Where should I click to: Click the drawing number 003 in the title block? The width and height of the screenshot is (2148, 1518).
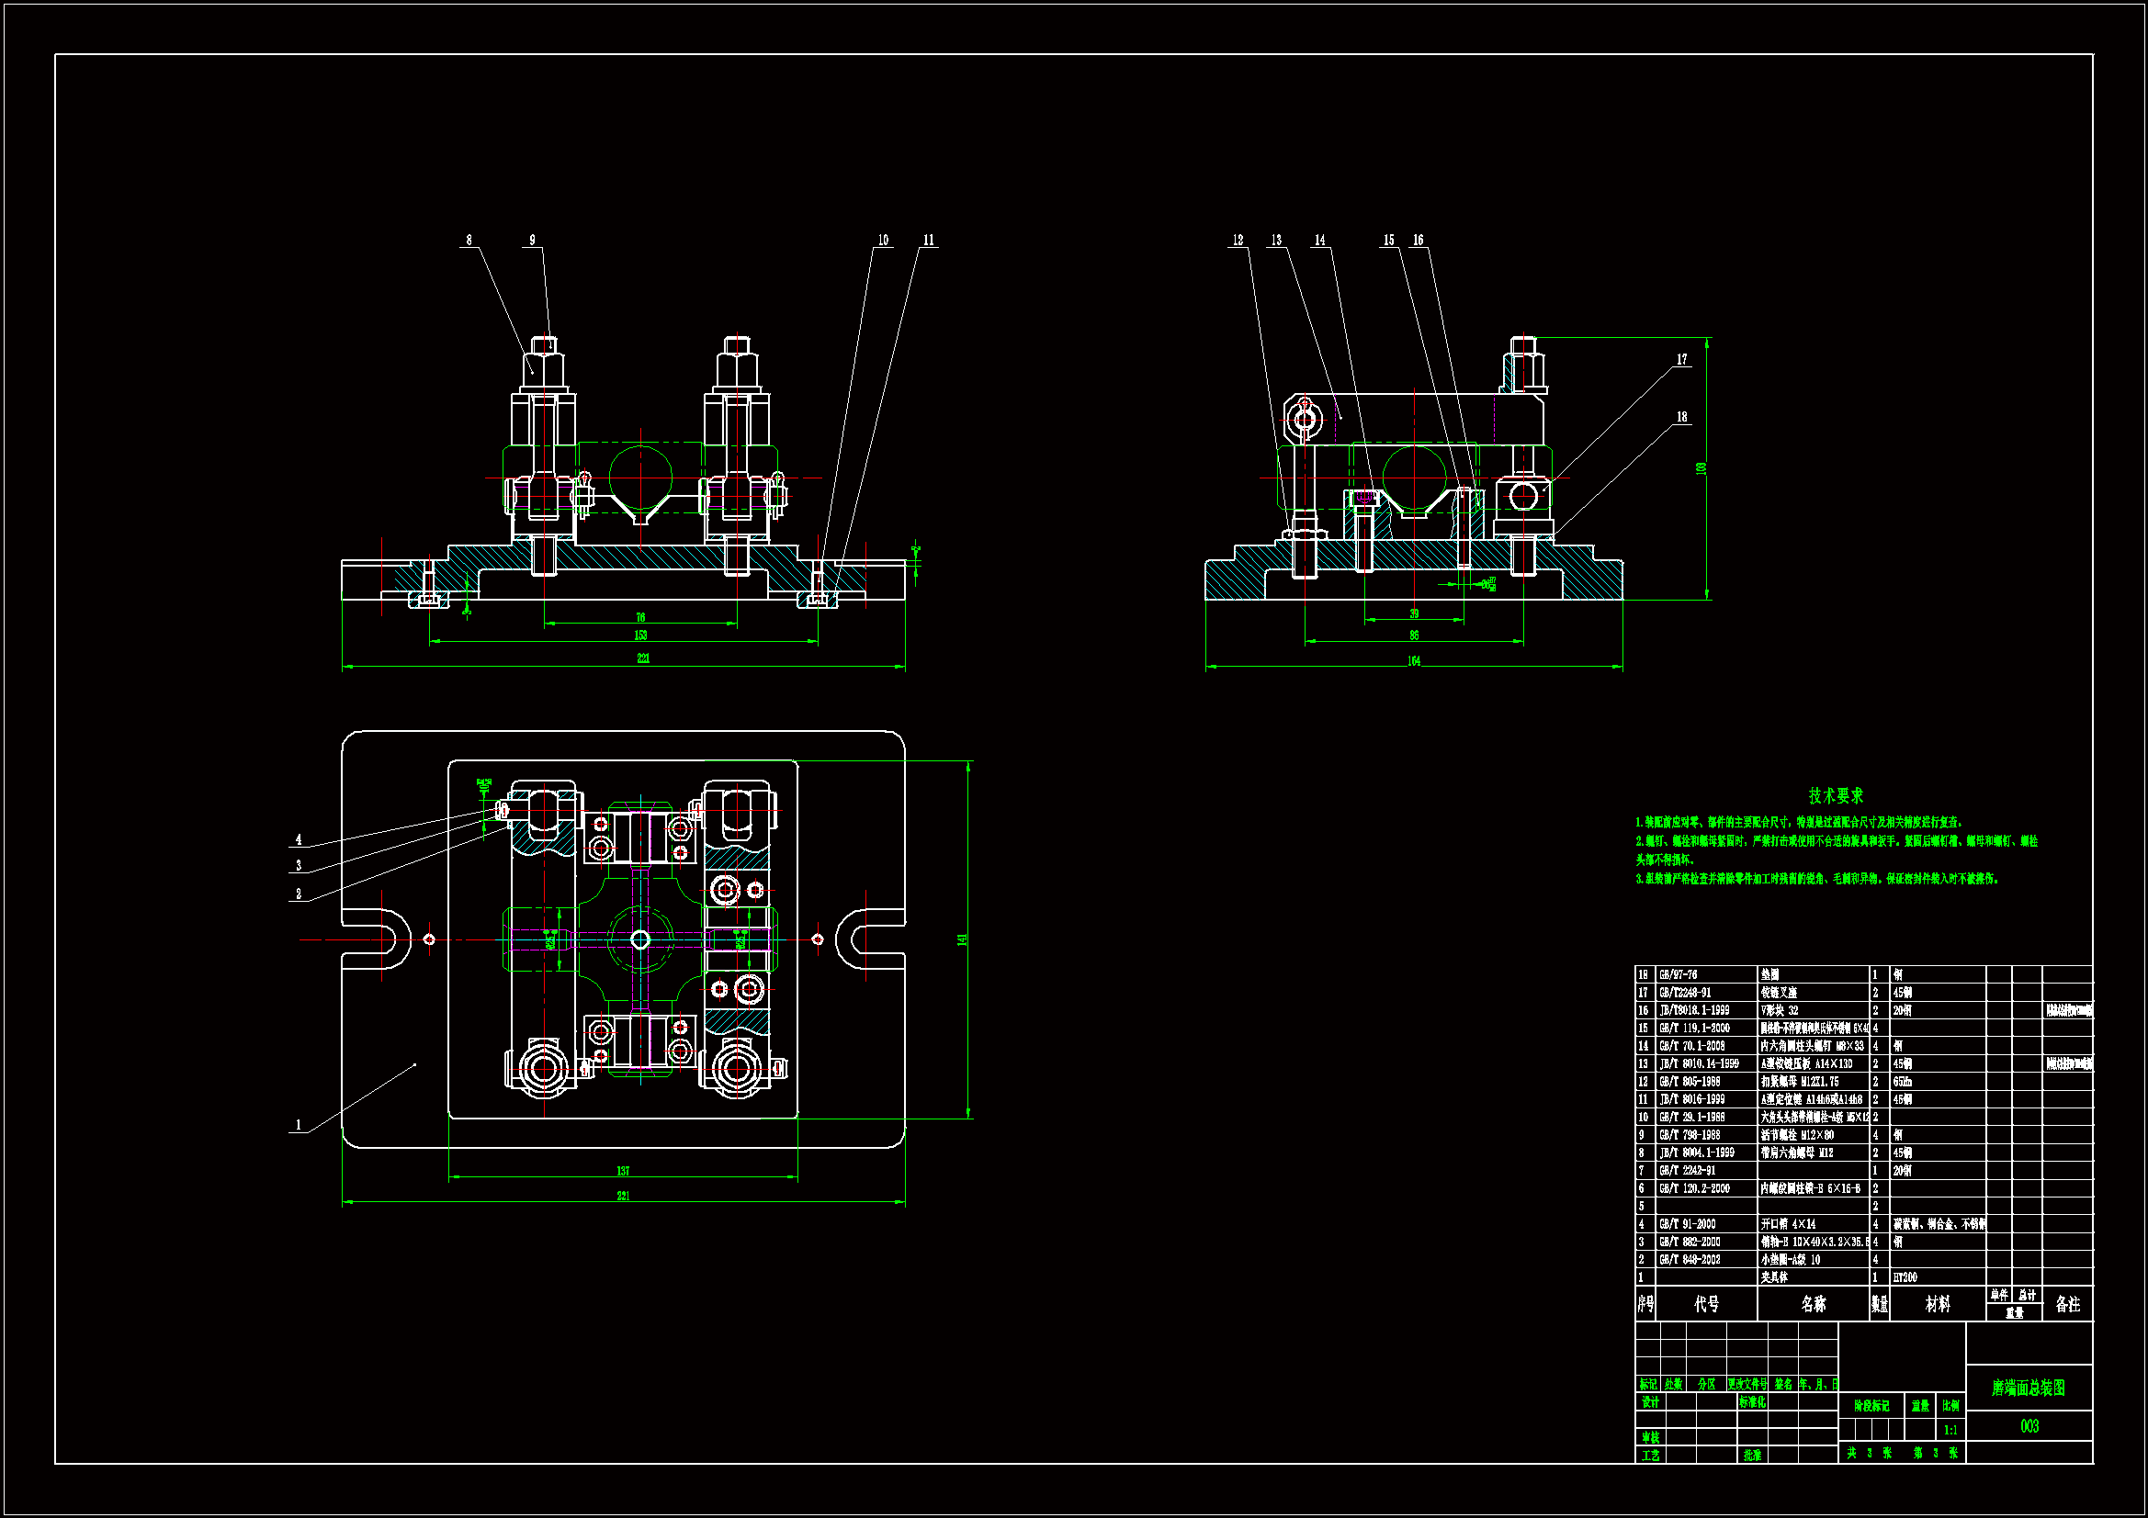tap(2029, 1426)
